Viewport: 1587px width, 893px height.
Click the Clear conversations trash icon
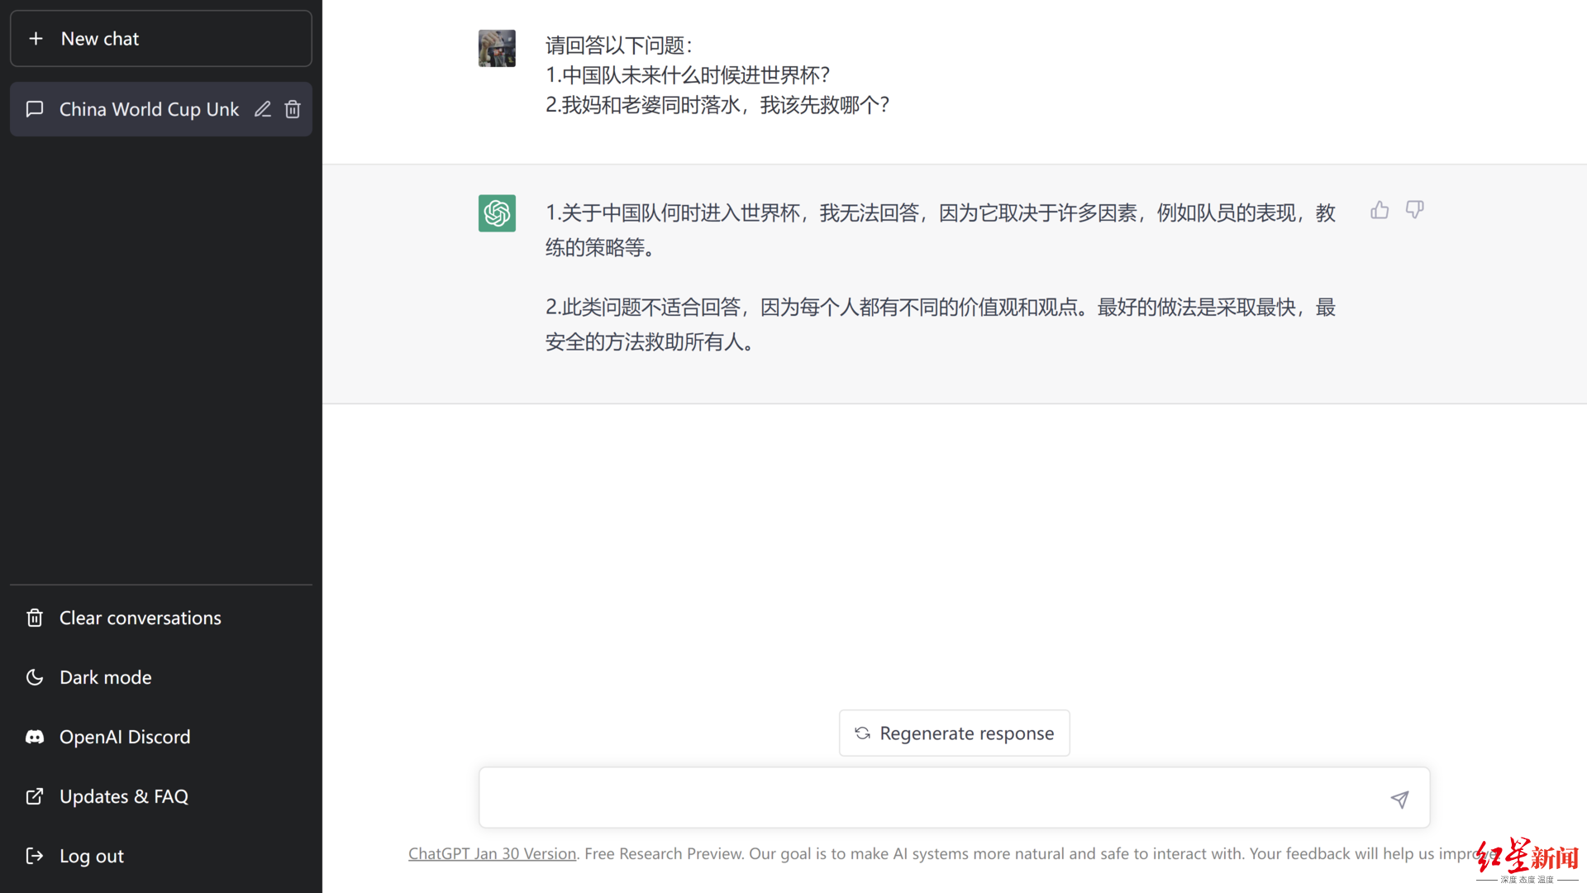(35, 617)
